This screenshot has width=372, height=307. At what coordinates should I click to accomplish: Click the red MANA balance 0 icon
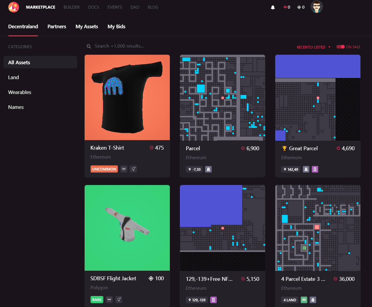(285, 7)
